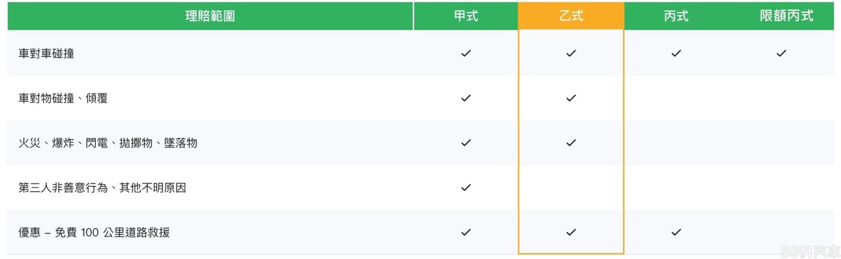Screen dimensions: 841x259
Task: Click the 甲式 checkmark for 第三人非善意行為
Action: click(466, 188)
